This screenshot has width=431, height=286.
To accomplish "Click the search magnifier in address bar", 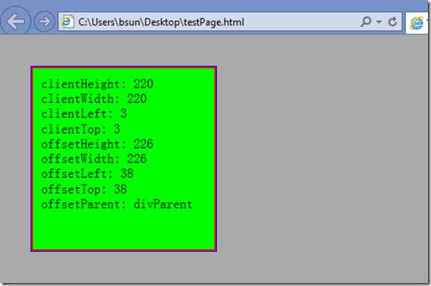I will [x=366, y=21].
